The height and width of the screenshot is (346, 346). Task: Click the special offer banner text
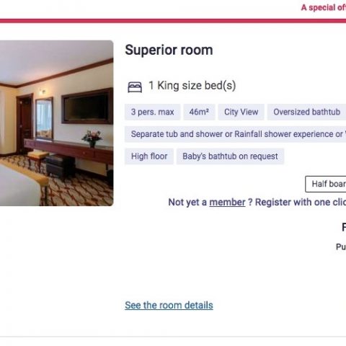pyautogui.click(x=324, y=7)
